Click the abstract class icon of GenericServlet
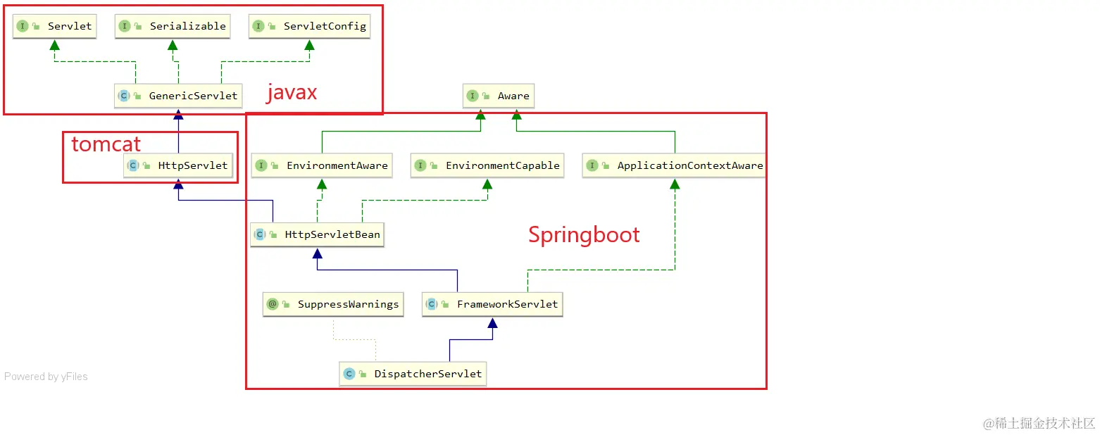The height and width of the screenshot is (435, 1100). 123,96
